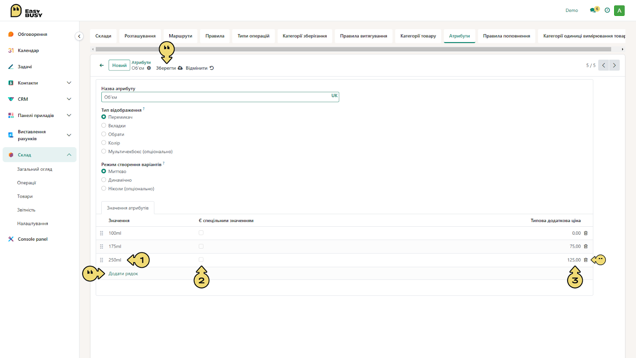Delete the 175ml attribute value row
This screenshot has height=358, width=636.
(x=586, y=247)
